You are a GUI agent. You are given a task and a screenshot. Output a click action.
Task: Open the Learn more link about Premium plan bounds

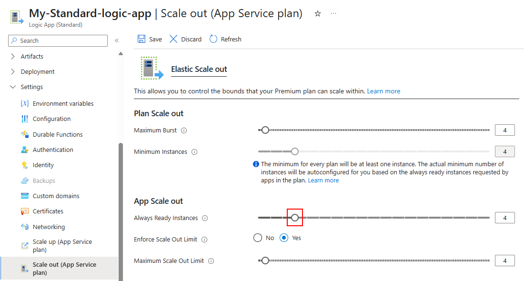tap(383, 90)
